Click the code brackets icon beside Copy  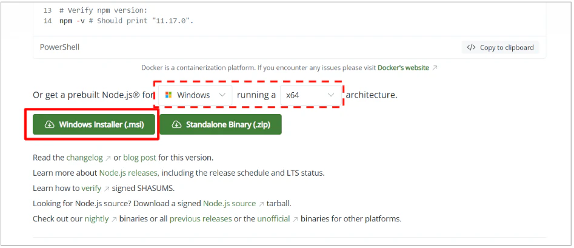pyautogui.click(x=471, y=47)
